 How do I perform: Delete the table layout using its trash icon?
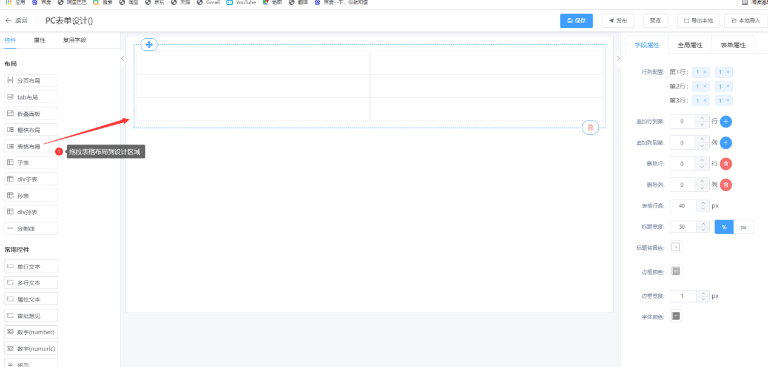pos(590,127)
